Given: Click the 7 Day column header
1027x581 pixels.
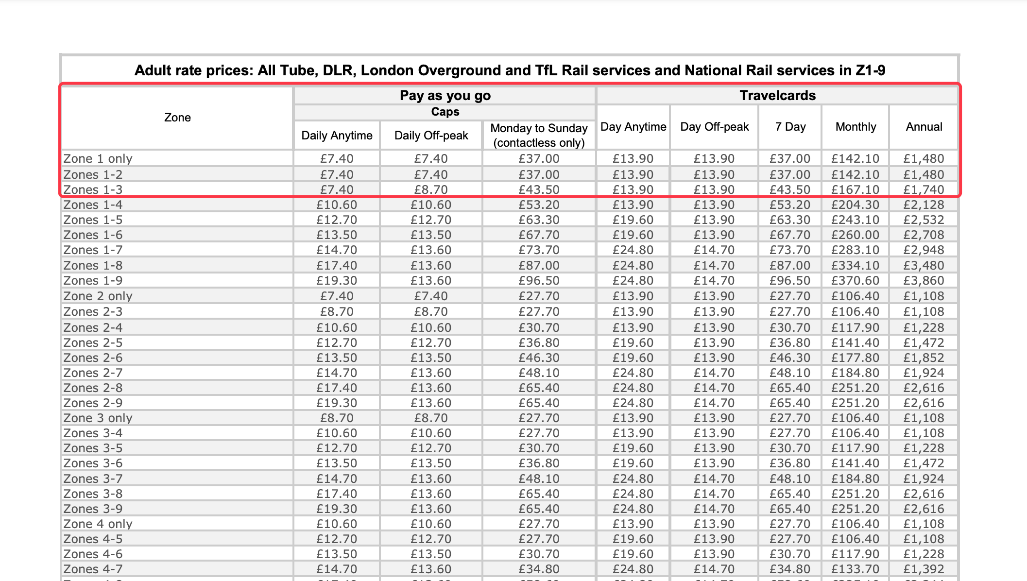Looking at the screenshot, I should 790,127.
